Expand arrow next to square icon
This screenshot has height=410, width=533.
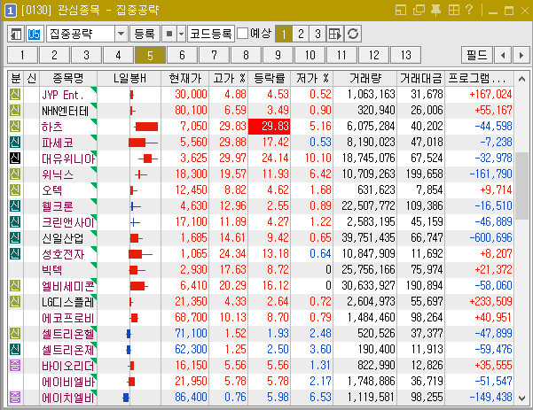pos(182,34)
